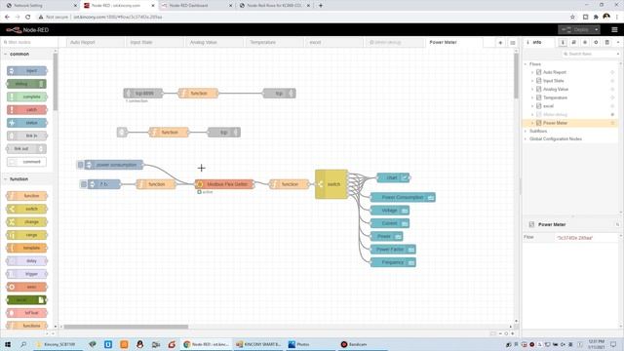Select the Power Consumption dashboard node

point(403,197)
